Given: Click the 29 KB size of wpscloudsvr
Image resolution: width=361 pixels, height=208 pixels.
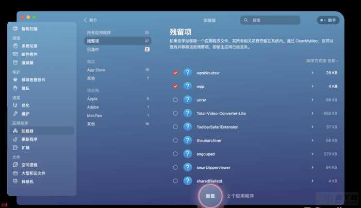Looking at the screenshot, I should tap(332, 73).
